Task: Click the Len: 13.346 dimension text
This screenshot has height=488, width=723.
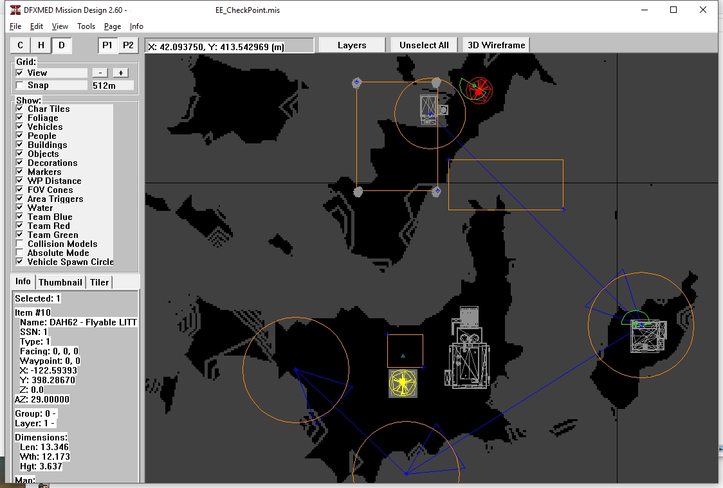Action: [44, 447]
